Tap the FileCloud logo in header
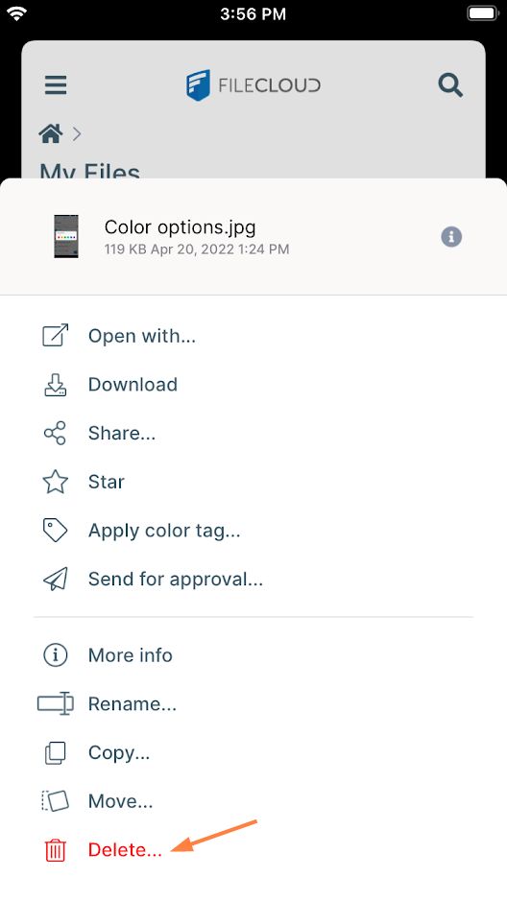 tap(253, 85)
